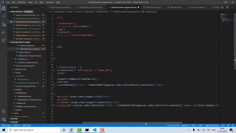This screenshot has width=236, height=133.
Task: Open Content.css in file tree
Action: pyautogui.click(x=22, y=59)
